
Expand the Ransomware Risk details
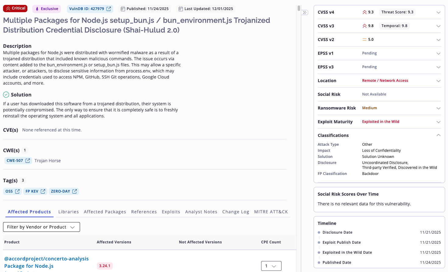(x=438, y=108)
